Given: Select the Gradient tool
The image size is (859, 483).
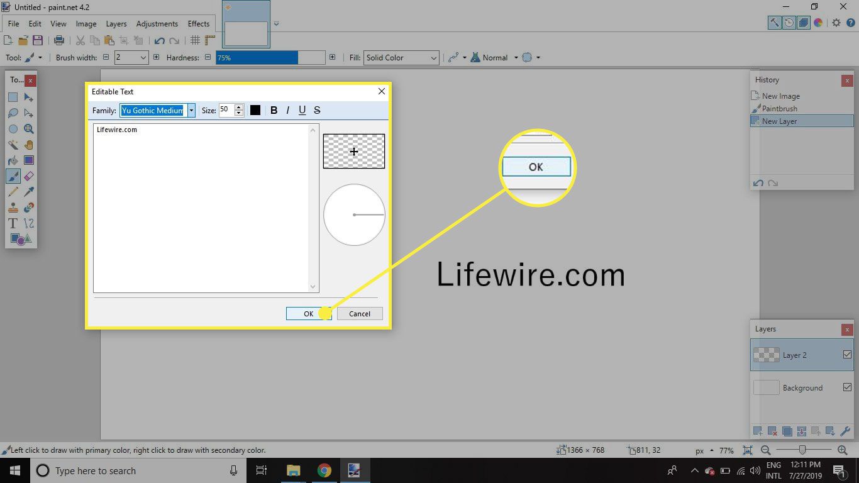Looking at the screenshot, I should pyautogui.click(x=29, y=160).
